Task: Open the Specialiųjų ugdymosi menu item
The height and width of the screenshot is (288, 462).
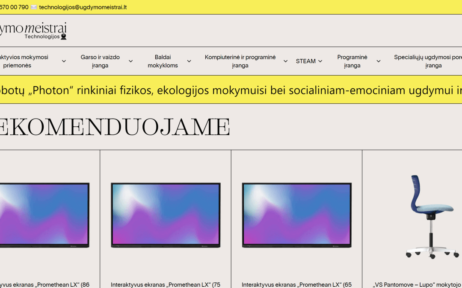Action: click(428, 61)
